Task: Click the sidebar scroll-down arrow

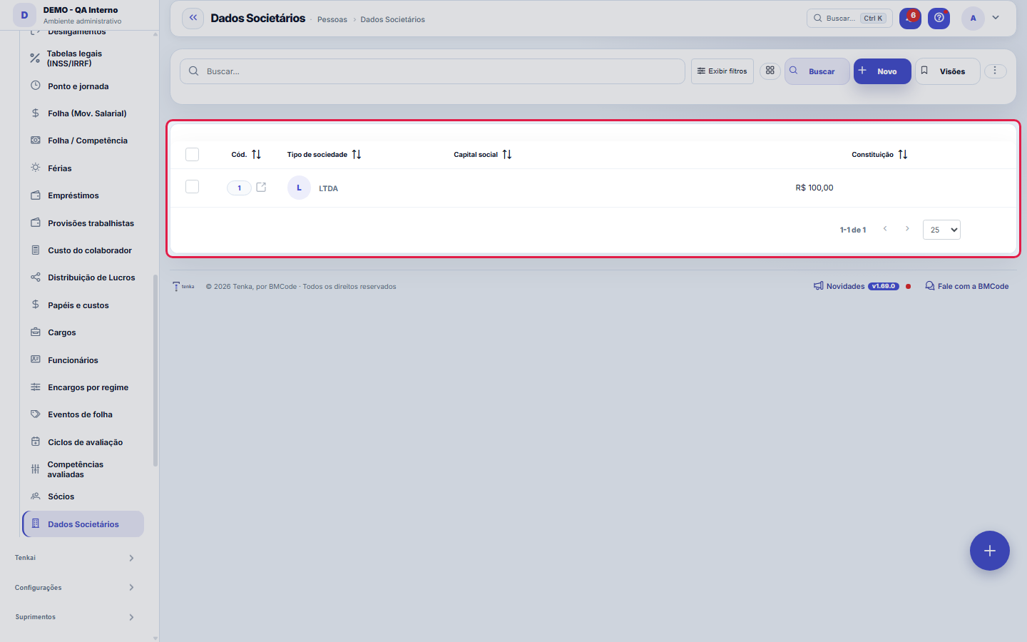Action: click(x=155, y=638)
